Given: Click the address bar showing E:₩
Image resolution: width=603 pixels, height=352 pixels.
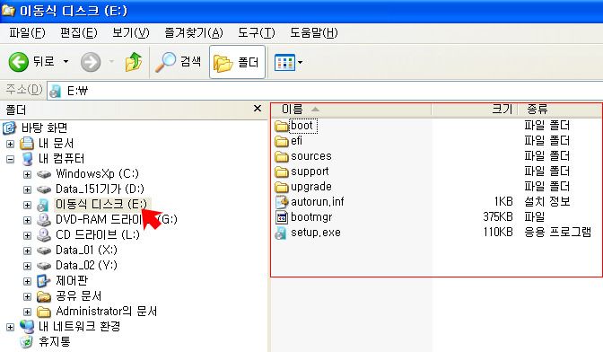Looking at the screenshot, I should pyautogui.click(x=325, y=91).
